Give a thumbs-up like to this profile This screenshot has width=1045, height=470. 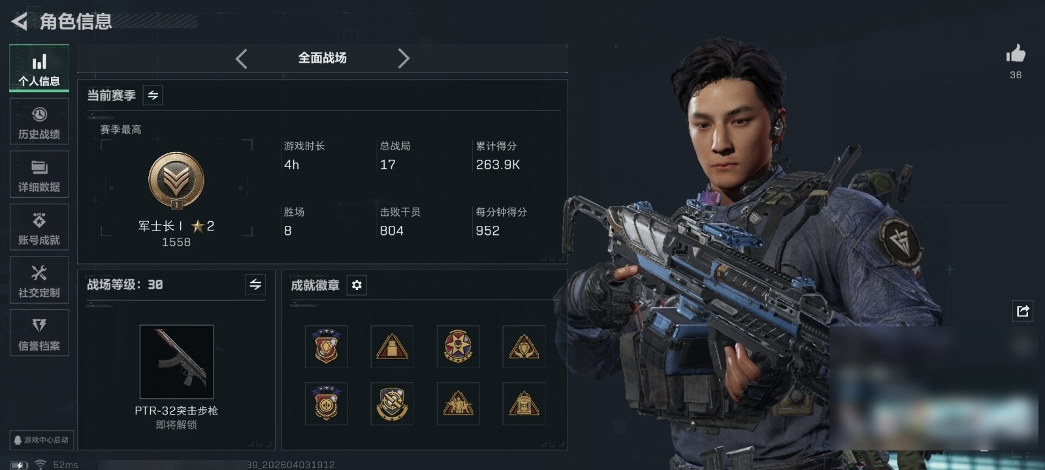pos(1016,54)
